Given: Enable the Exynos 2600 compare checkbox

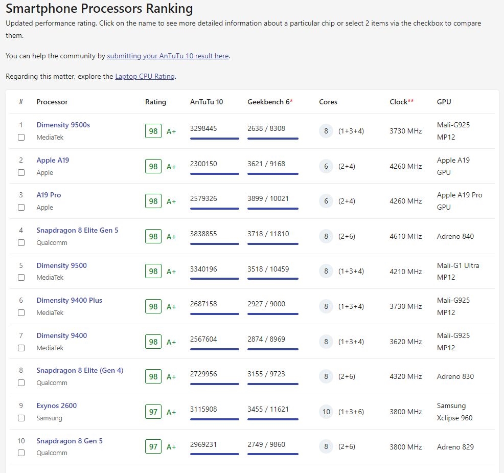Looking at the screenshot, I should [x=21, y=418].
